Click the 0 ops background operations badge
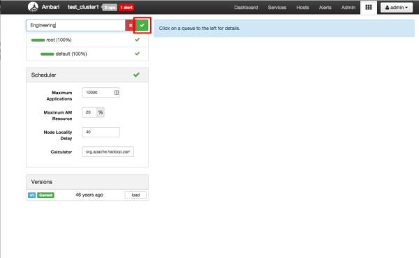This screenshot has width=419, height=258. click(110, 8)
